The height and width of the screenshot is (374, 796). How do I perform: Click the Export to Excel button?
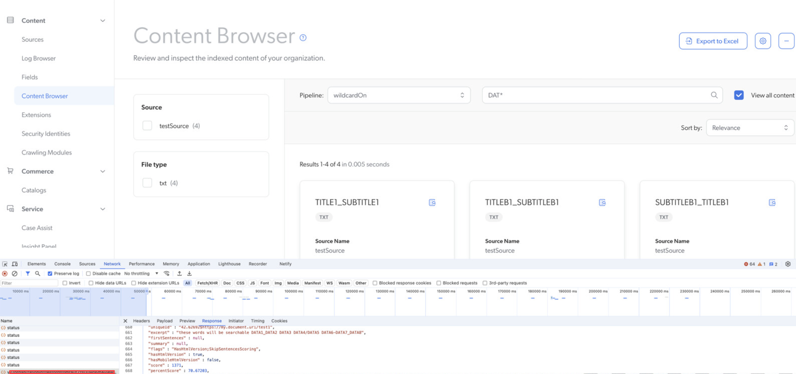(713, 41)
